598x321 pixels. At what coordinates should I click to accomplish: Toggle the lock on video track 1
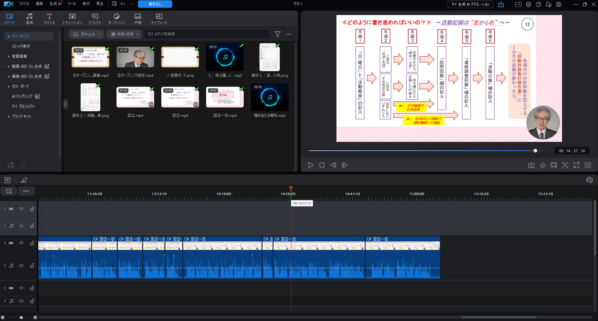(x=32, y=209)
